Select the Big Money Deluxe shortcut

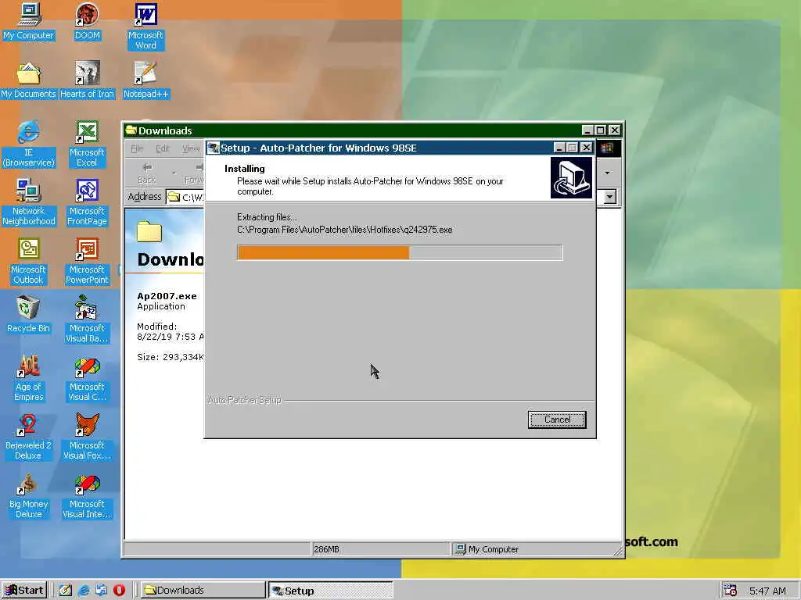coord(29,496)
